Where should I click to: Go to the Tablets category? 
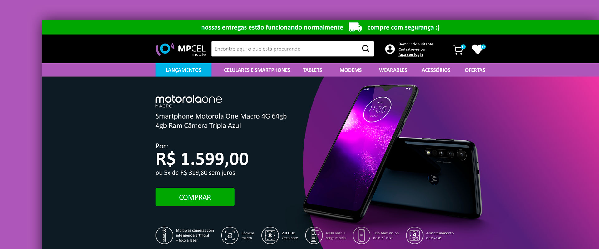coord(312,70)
